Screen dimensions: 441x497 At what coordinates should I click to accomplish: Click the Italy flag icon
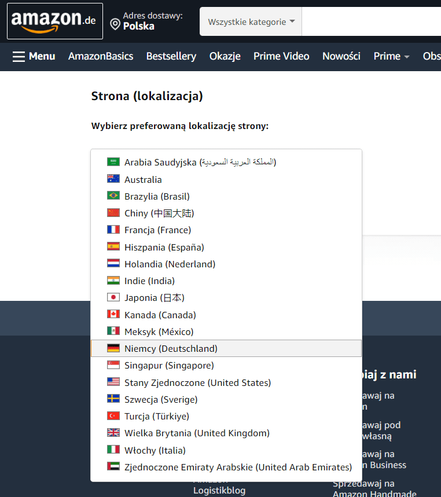coord(113,450)
